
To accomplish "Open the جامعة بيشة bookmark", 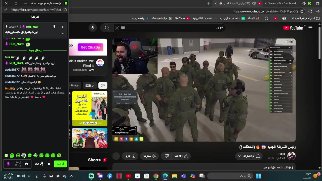I will 141,18.
